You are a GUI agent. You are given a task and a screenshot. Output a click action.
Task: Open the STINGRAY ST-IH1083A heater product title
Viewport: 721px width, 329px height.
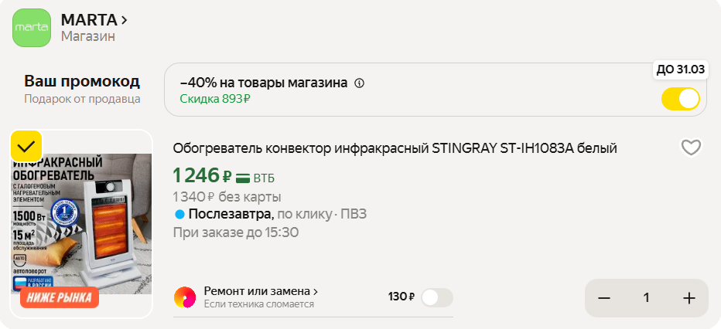click(x=395, y=148)
